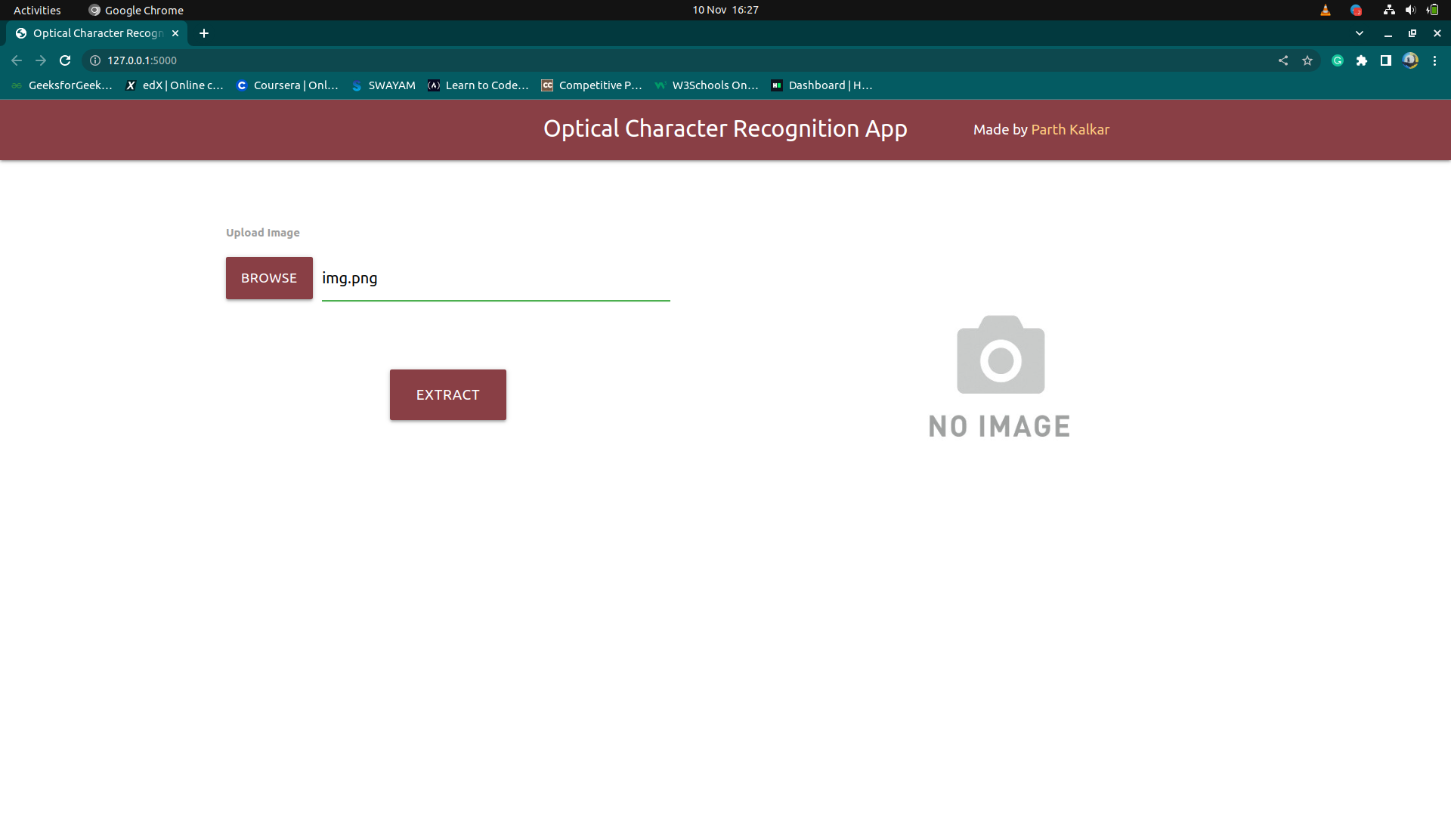Open the share dialog in the address bar
This screenshot has width=1451, height=816.
pos(1282,60)
